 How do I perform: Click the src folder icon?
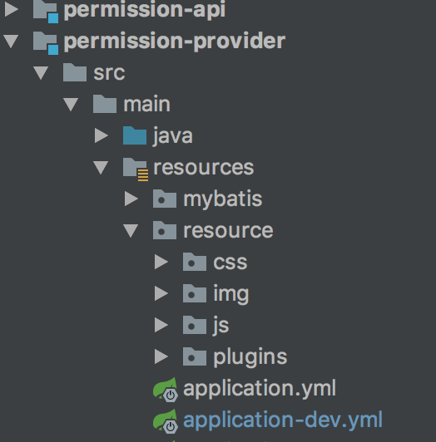tap(75, 72)
